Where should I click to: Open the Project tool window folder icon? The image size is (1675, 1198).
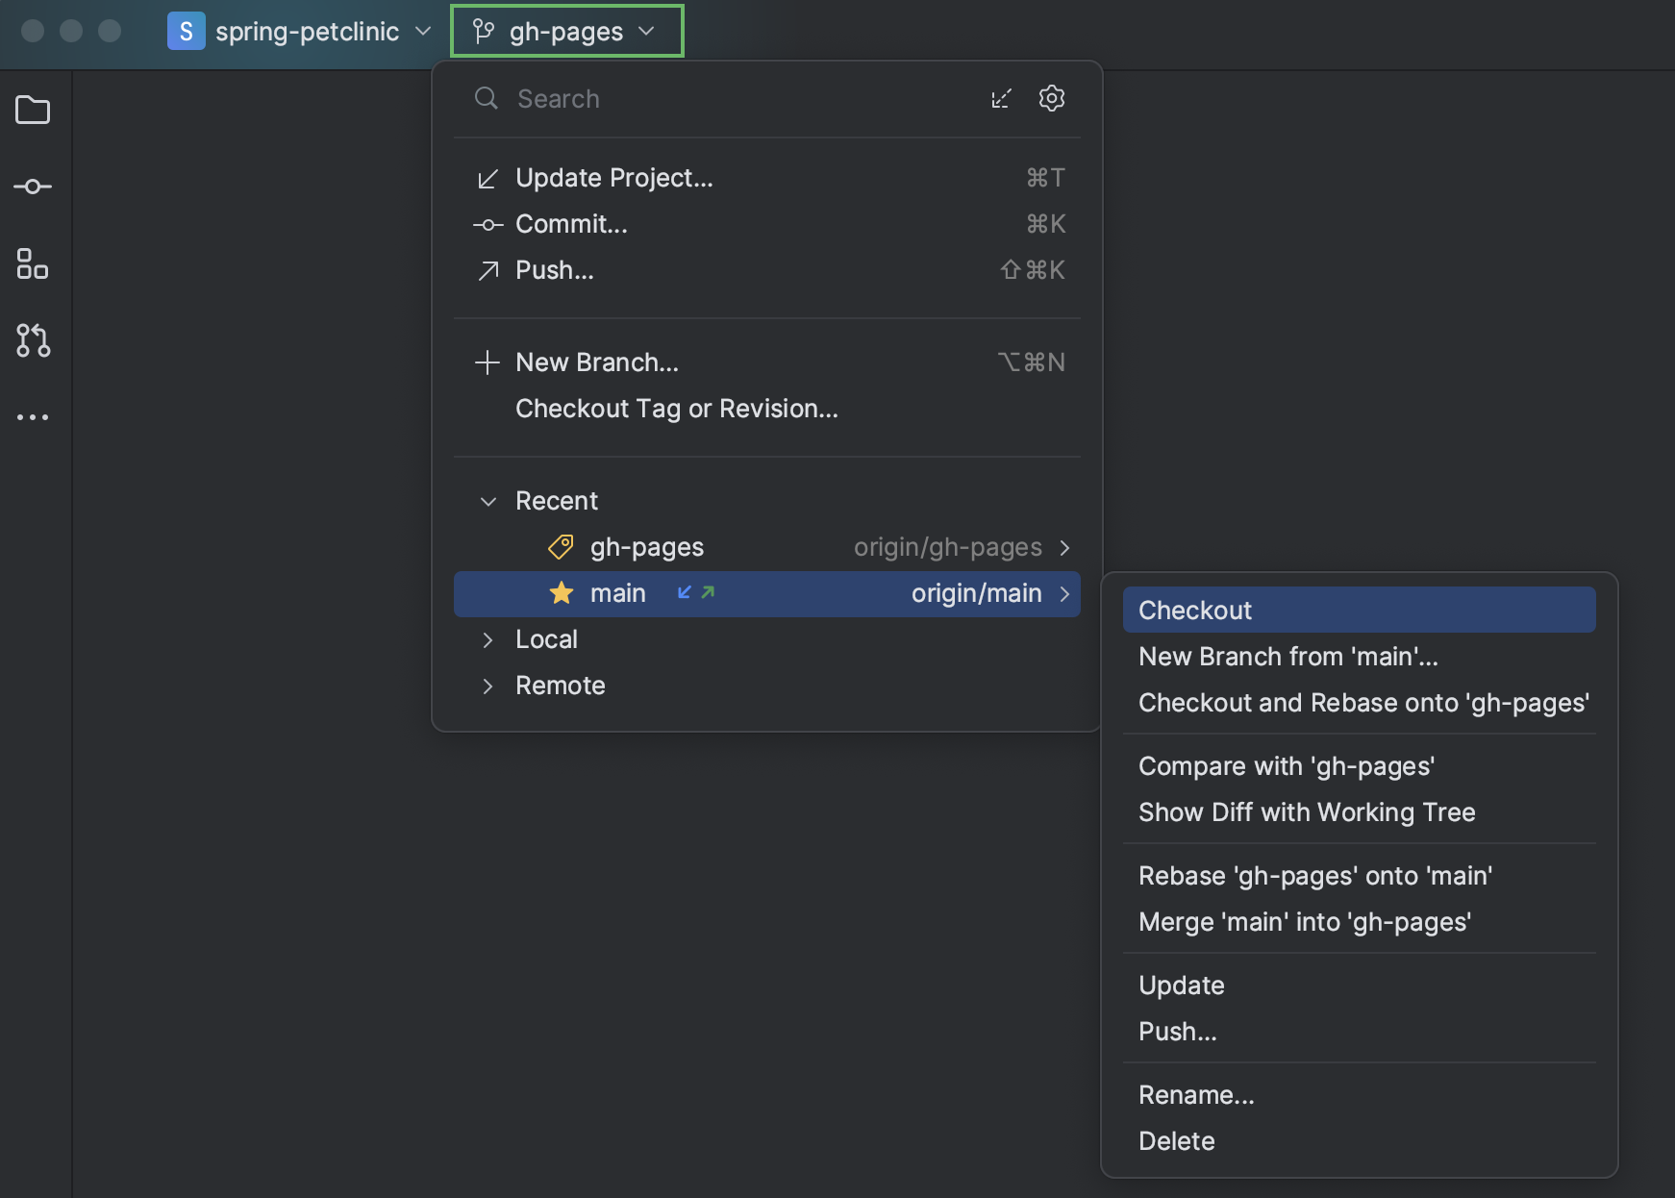[x=33, y=111]
